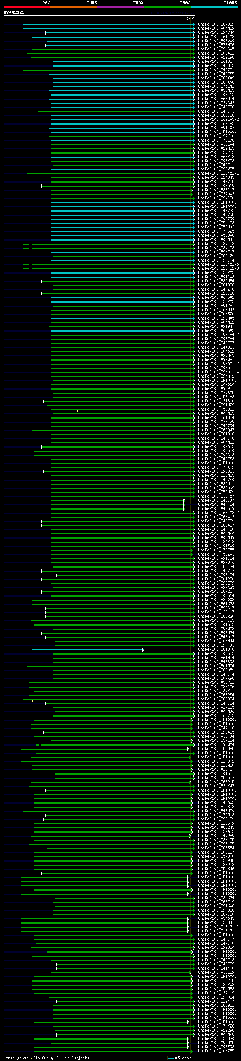241x1061 pixels.
Task: Click the UniRef100_B4FH33 label
Action: 216,65
